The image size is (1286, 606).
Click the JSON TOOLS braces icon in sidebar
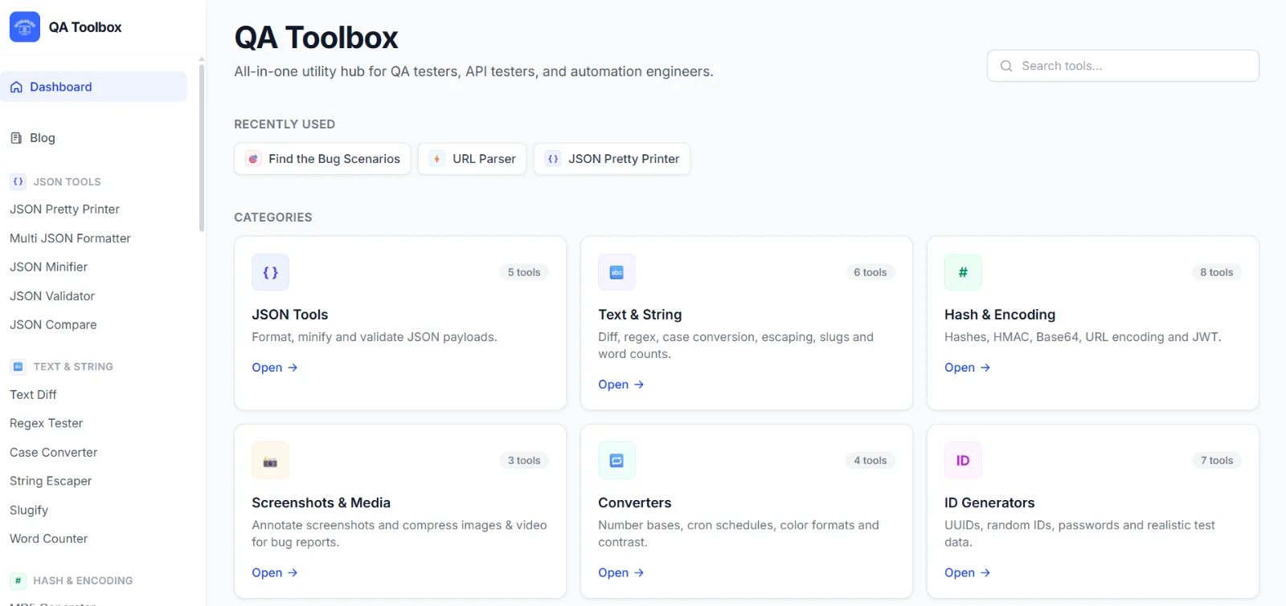point(18,181)
